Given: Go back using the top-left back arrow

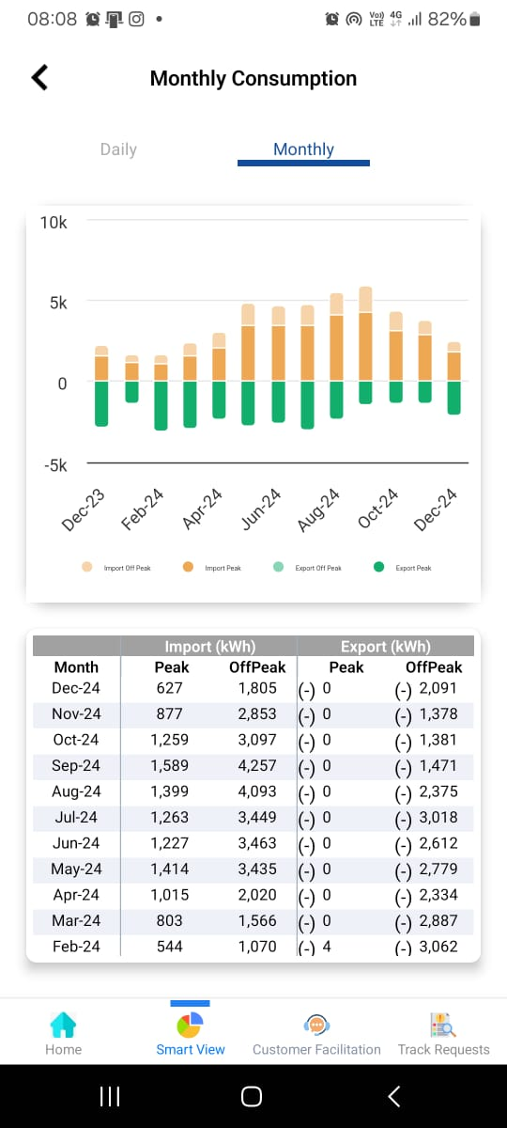Looking at the screenshot, I should point(39,78).
